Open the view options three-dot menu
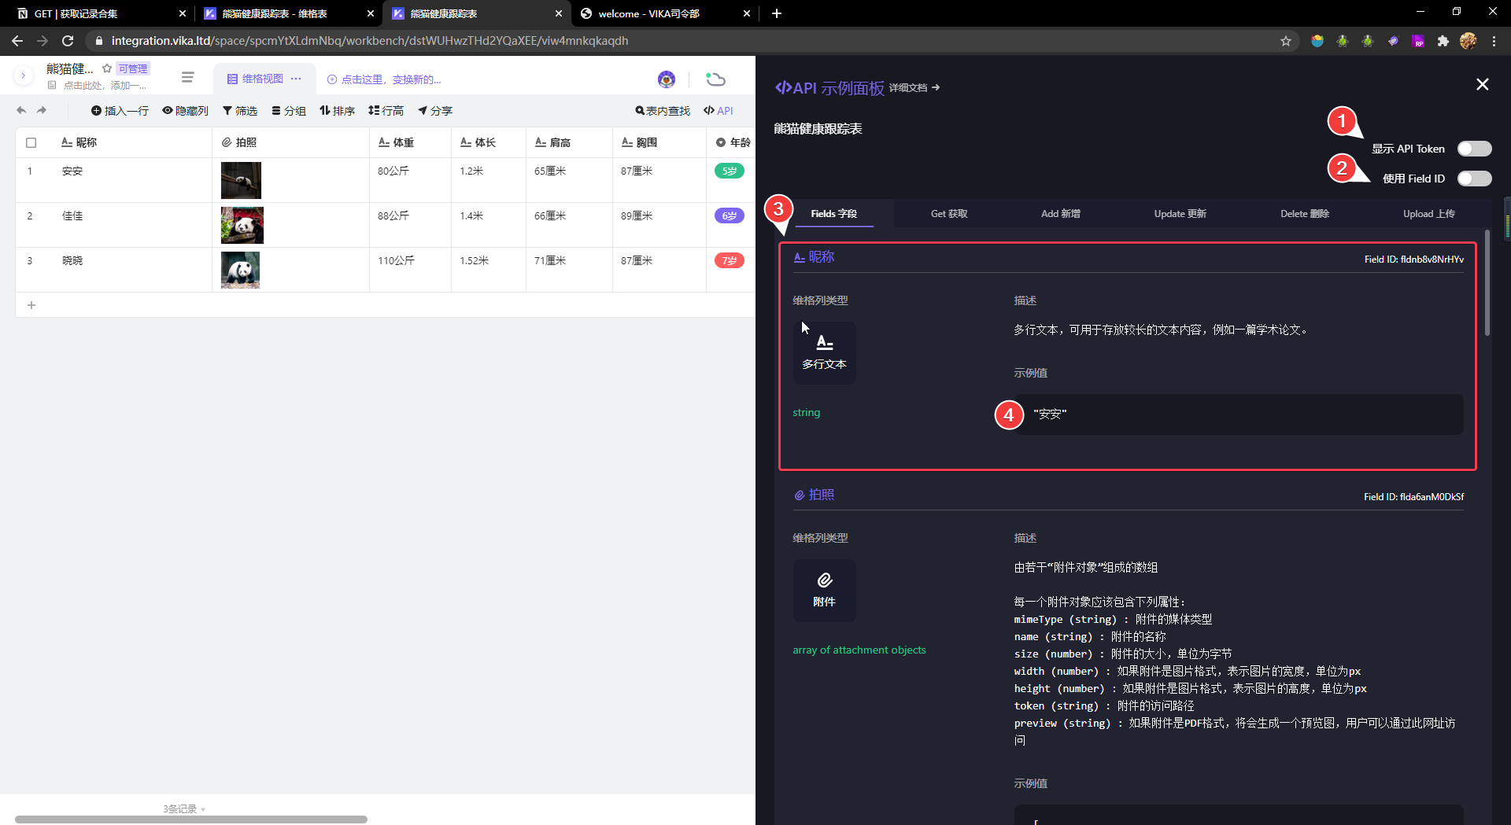Screen dimensions: 1511x825 (296, 79)
